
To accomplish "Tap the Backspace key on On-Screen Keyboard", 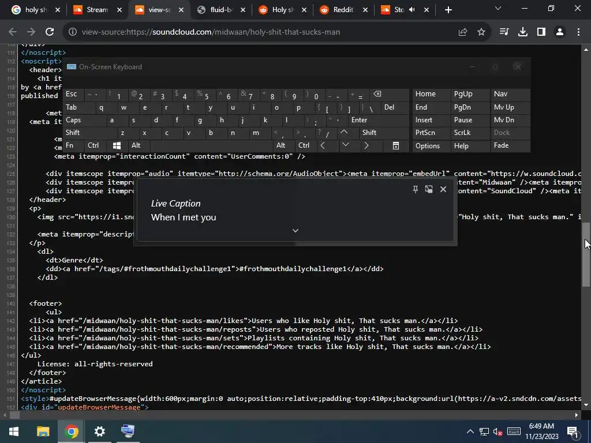I will point(377,94).
